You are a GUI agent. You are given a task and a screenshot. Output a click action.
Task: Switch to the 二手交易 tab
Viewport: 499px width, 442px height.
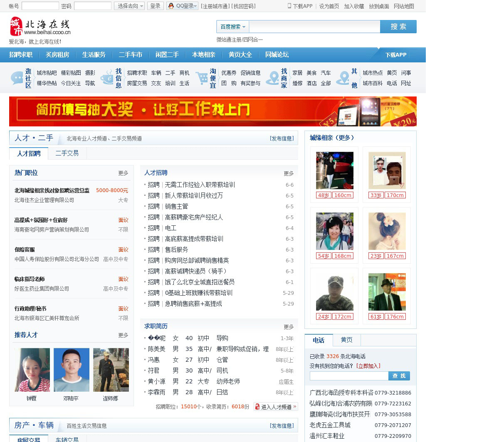pos(67,153)
